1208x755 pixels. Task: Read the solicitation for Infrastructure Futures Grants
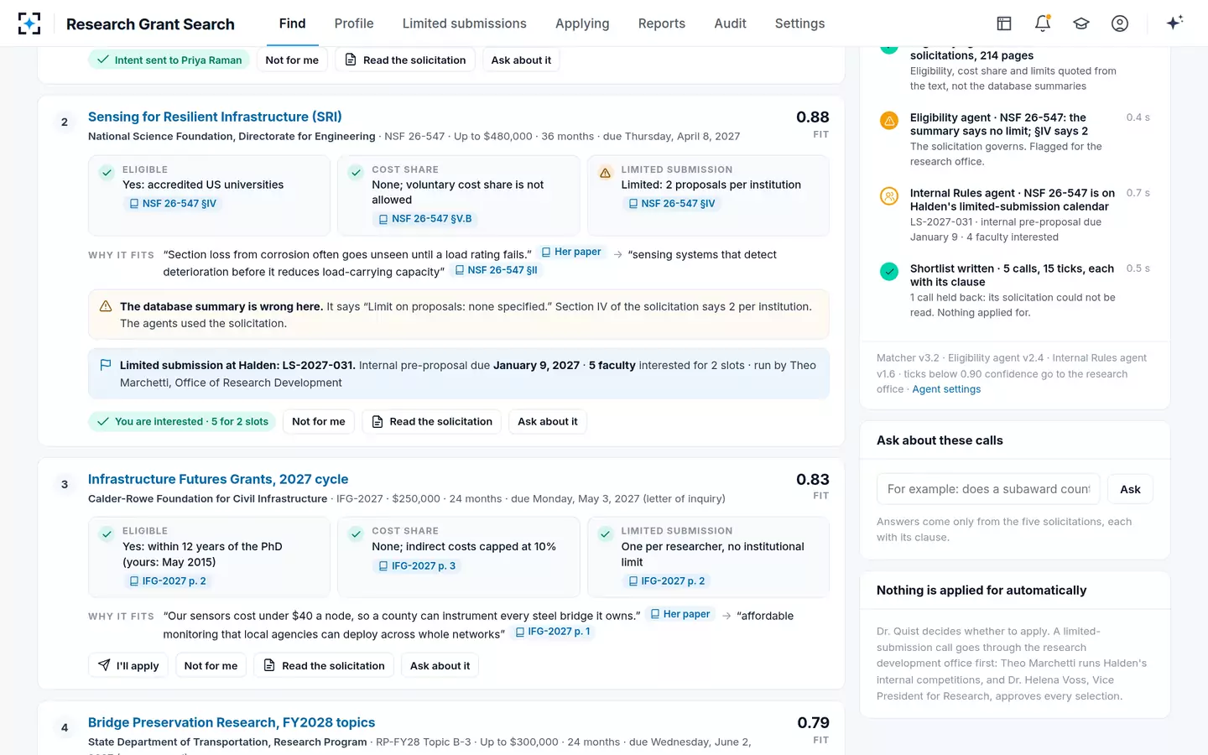[324, 665]
